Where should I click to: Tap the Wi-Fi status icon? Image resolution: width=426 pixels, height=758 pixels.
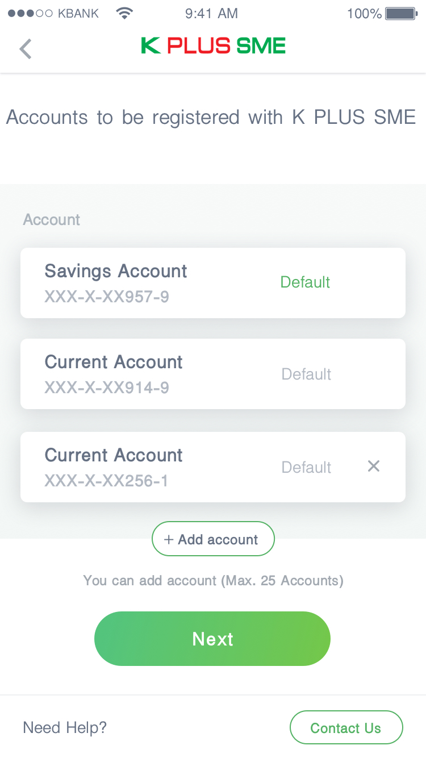click(x=124, y=13)
